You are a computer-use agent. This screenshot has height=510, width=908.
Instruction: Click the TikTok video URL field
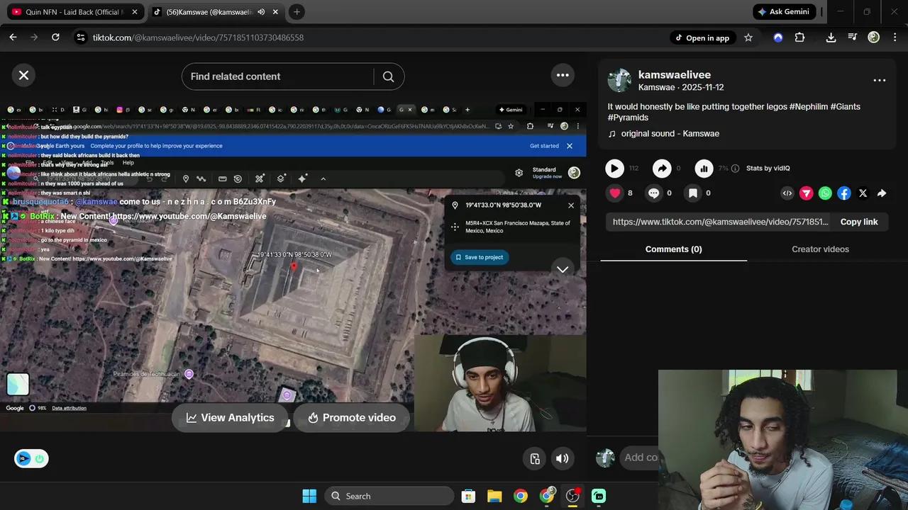720,222
